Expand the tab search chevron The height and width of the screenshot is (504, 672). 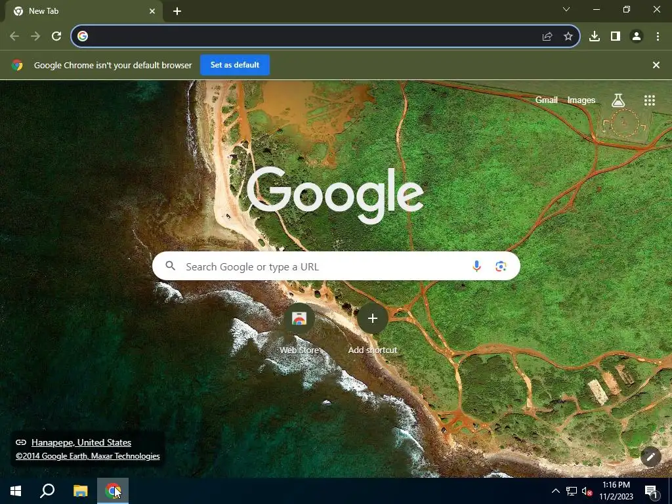[566, 9]
